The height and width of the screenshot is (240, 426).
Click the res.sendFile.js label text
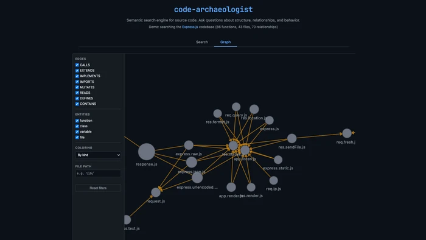(x=292, y=147)
